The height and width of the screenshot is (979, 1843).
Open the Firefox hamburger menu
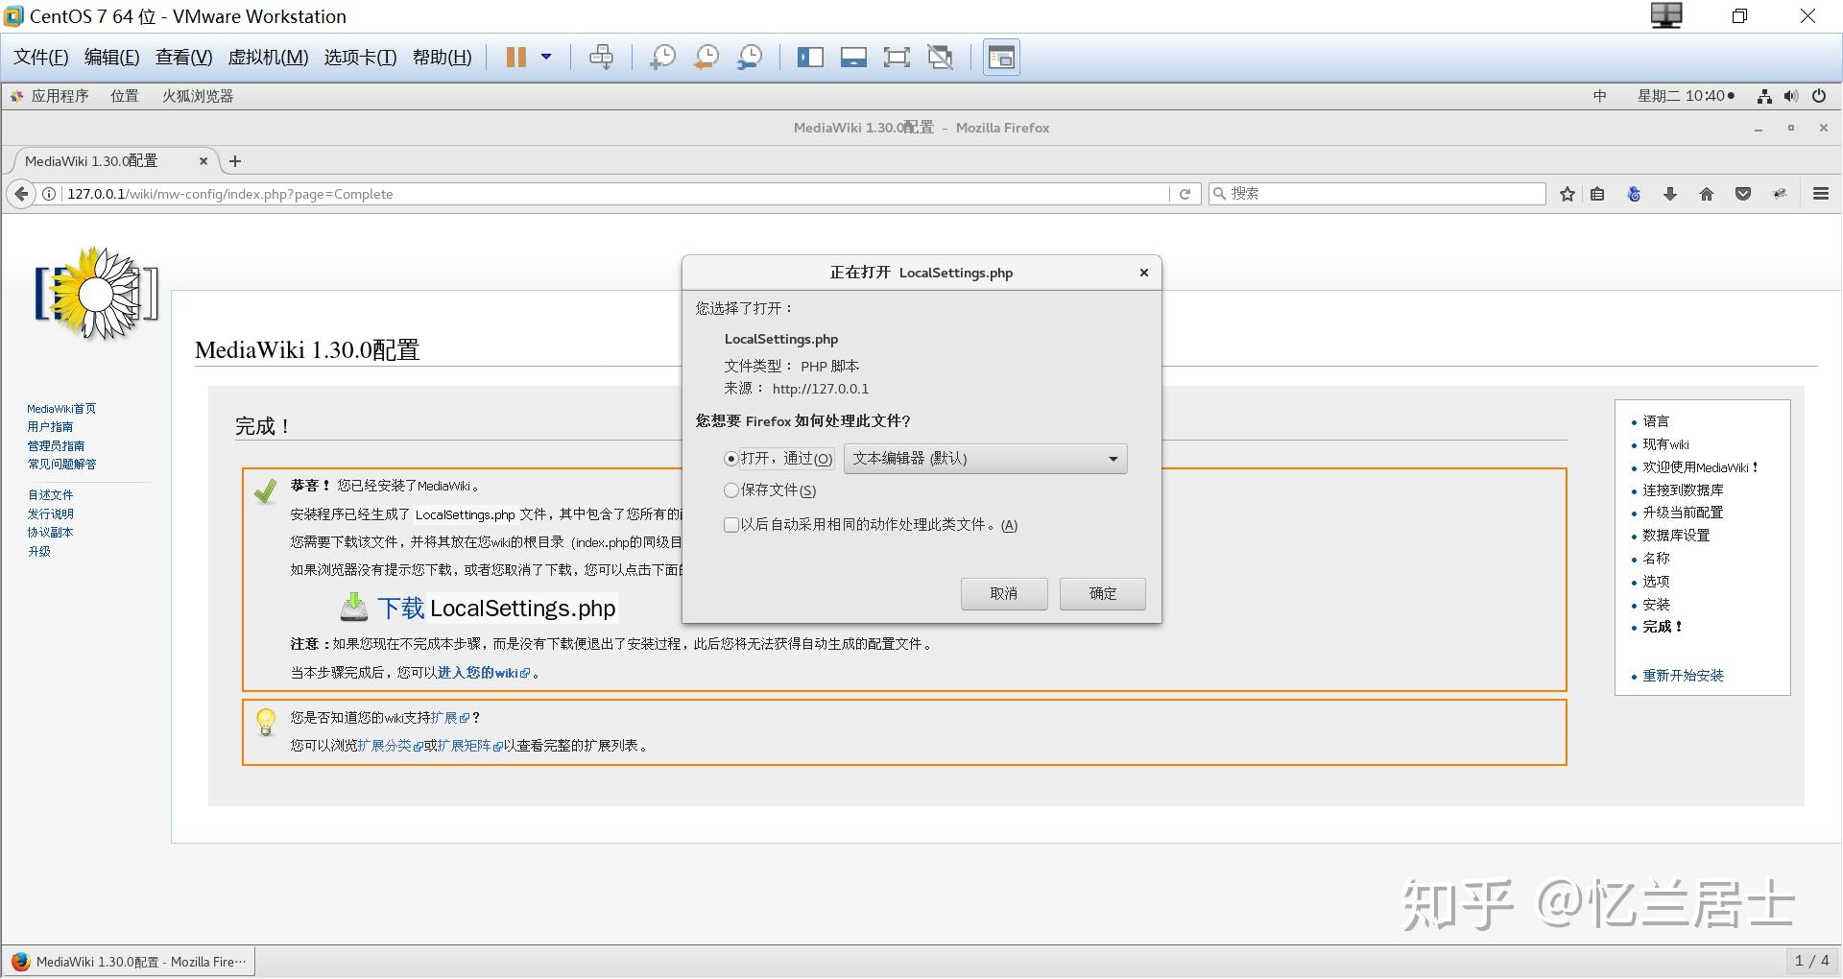click(1819, 194)
